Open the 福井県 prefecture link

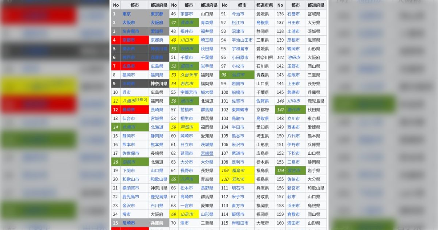(x=207, y=31)
